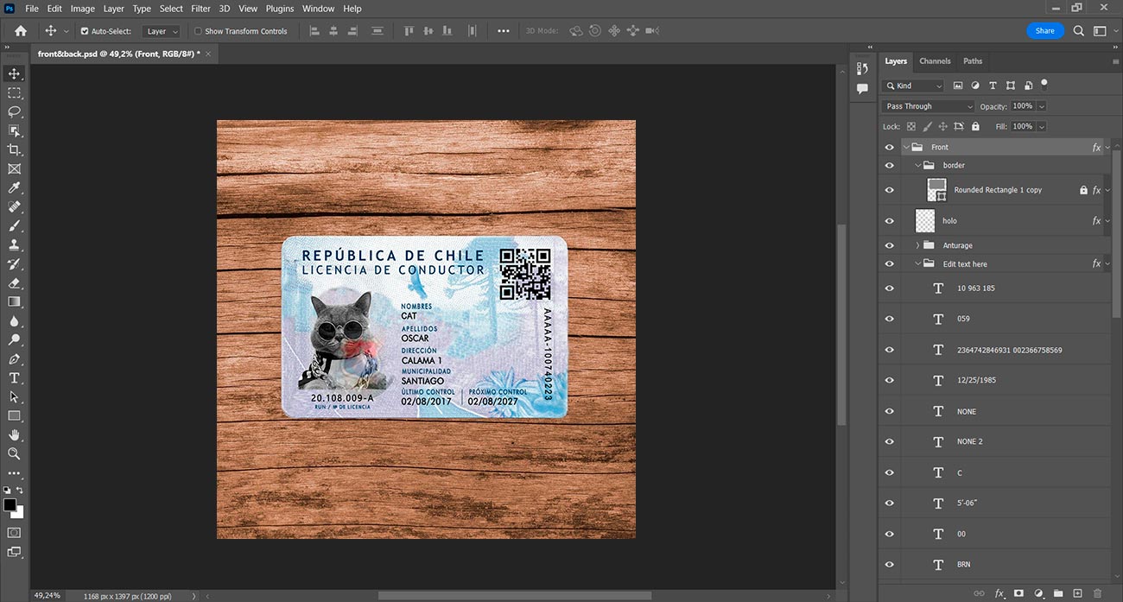Screen dimensions: 1123x602
Task: Hide the holo layer
Action: [x=890, y=220]
